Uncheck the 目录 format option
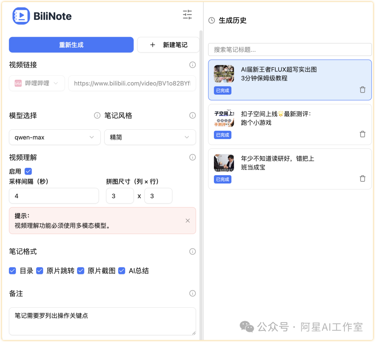This screenshot has height=342, width=375. [12, 271]
